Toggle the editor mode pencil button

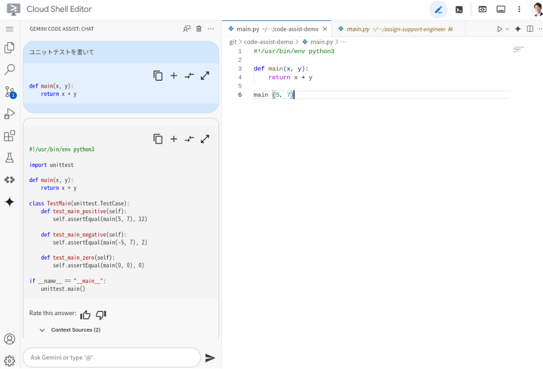click(438, 9)
